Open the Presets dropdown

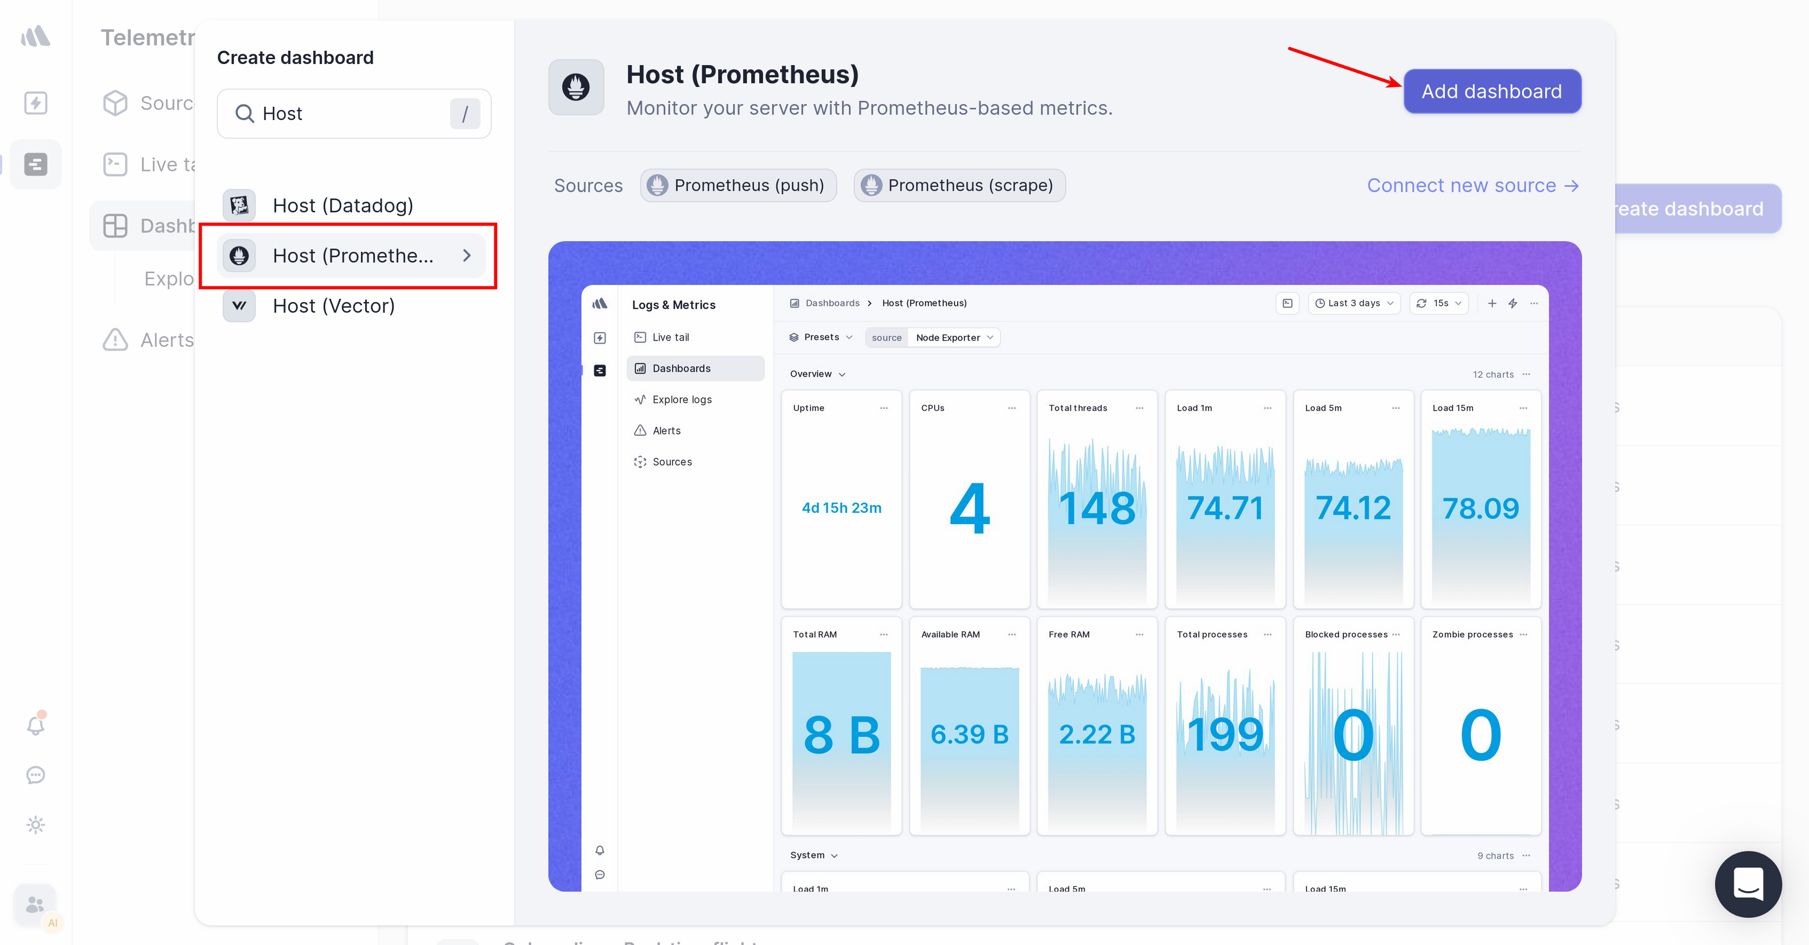point(821,337)
